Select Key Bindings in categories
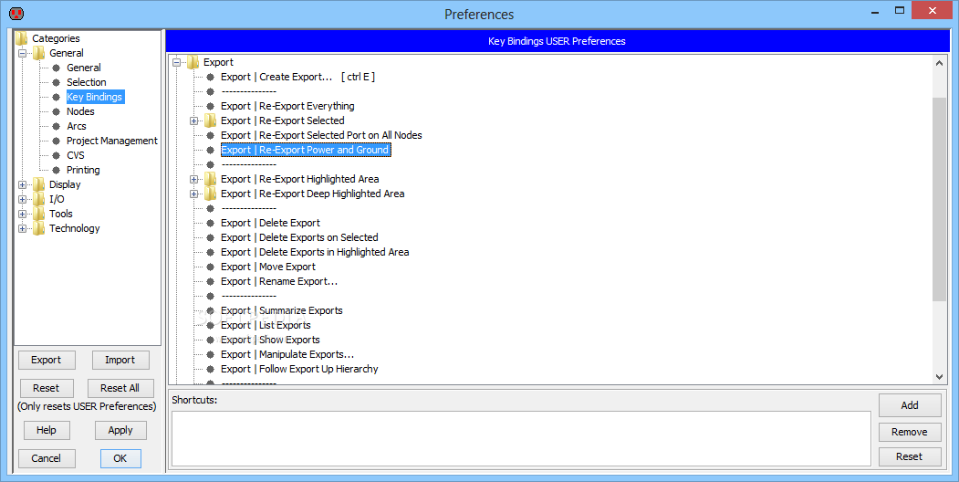This screenshot has width=959, height=482. [x=95, y=97]
